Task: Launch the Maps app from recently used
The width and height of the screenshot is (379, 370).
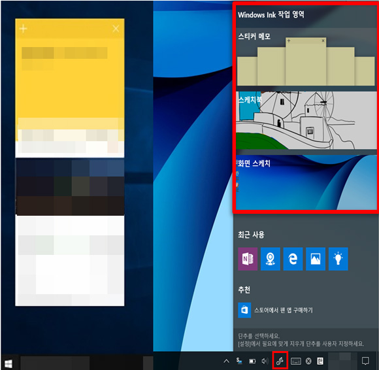Action: [271, 259]
